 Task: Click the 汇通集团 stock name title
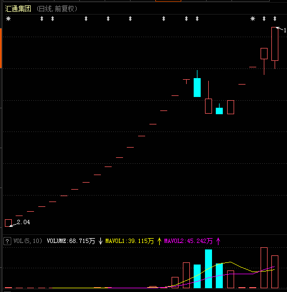point(18,9)
